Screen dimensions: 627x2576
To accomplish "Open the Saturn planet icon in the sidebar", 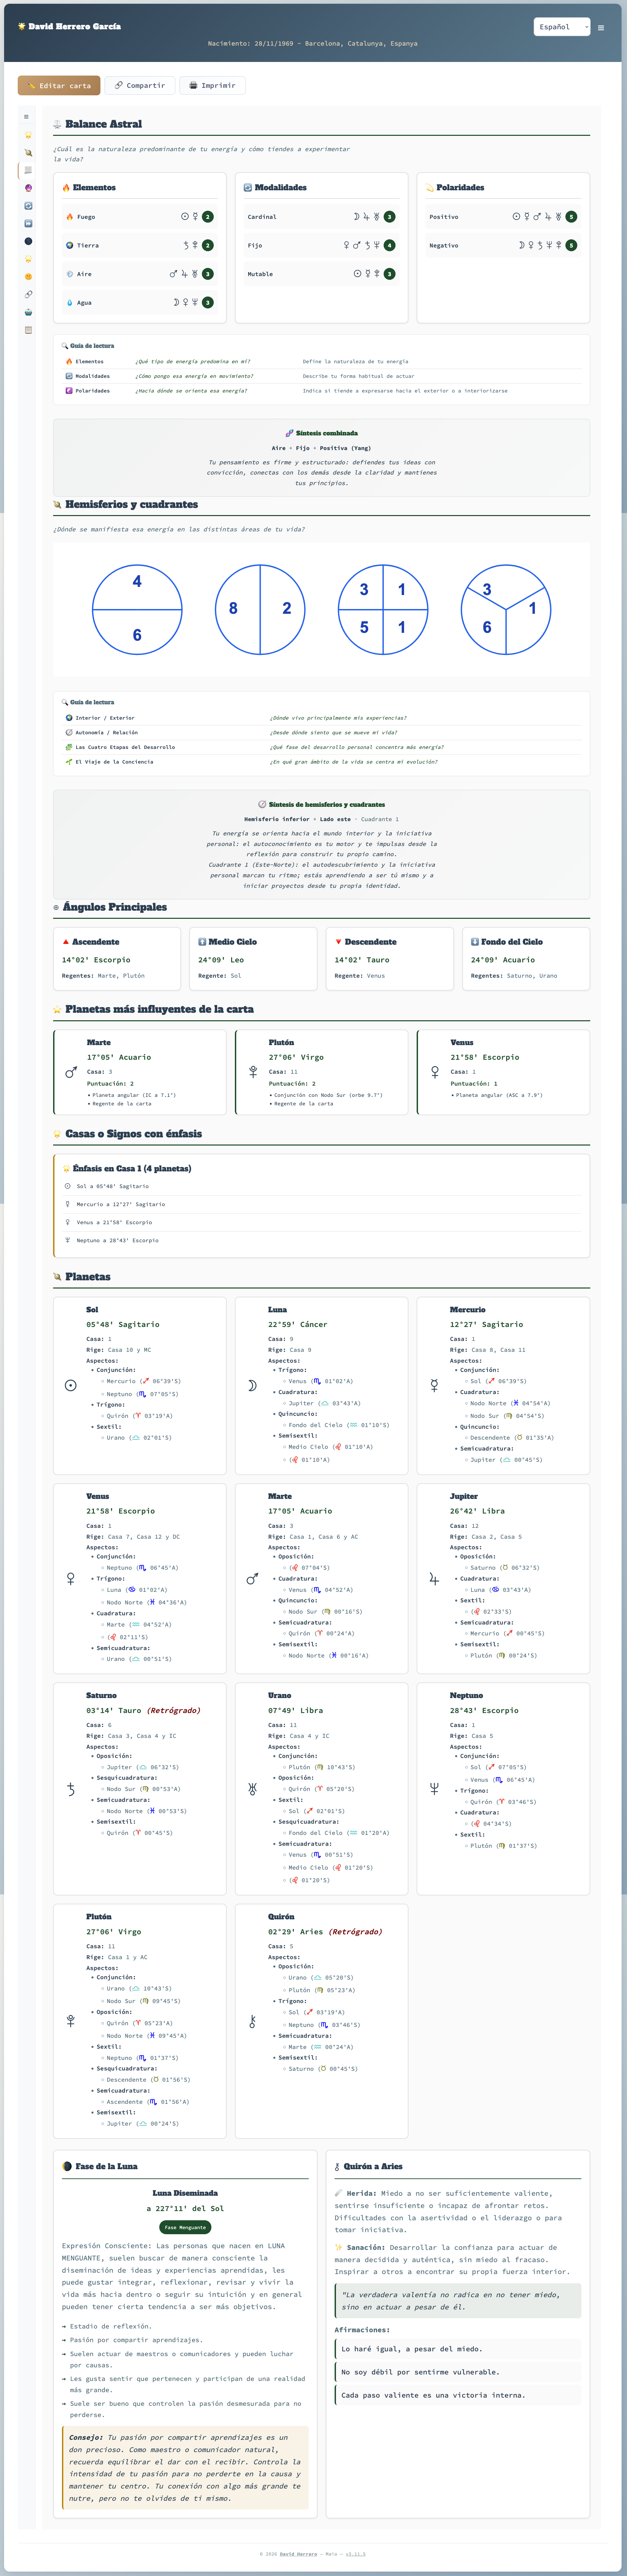I will coord(28,153).
